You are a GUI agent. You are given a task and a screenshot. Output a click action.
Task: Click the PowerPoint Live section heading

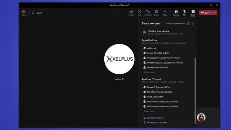click(149, 40)
